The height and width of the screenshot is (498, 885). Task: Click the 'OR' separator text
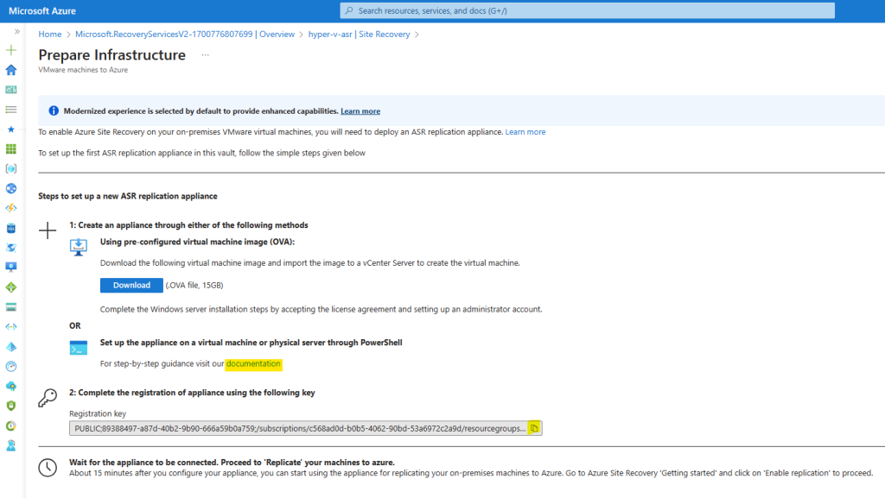75,325
